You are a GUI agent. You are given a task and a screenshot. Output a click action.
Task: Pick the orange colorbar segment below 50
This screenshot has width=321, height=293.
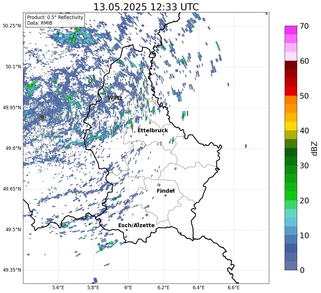click(291, 100)
